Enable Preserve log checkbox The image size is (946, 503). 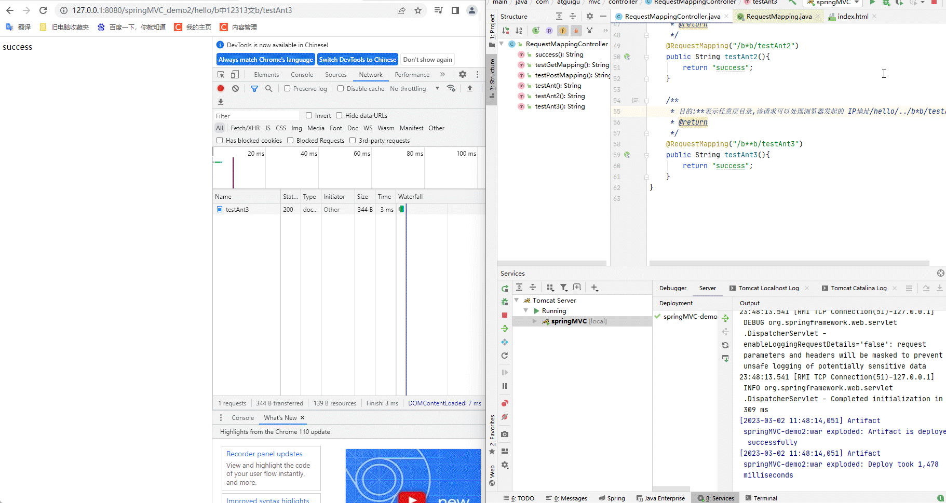tap(287, 89)
